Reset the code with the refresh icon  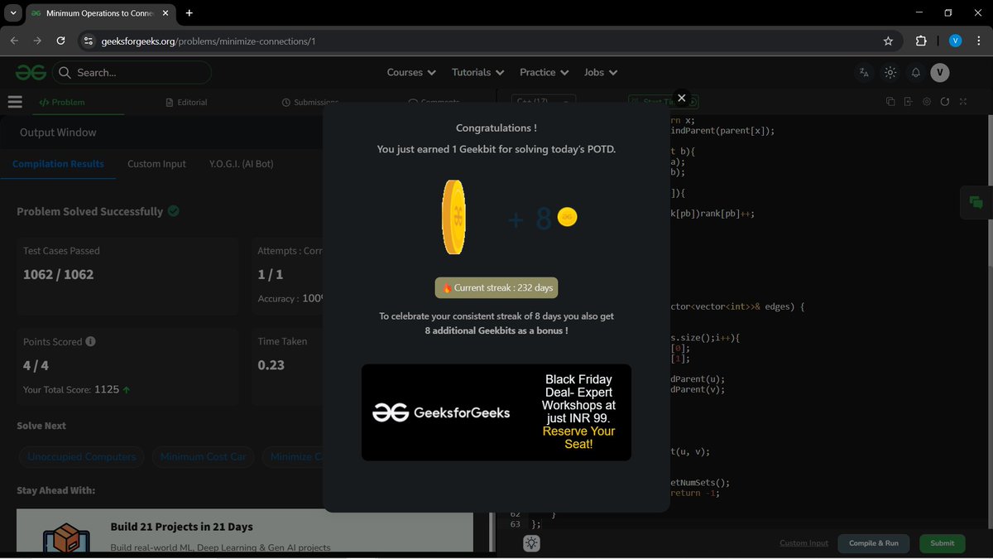tap(945, 100)
